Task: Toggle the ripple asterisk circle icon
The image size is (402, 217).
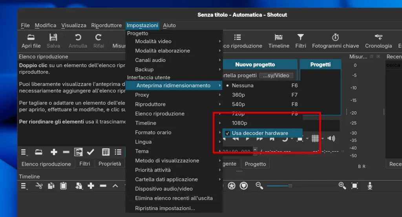Action: tap(232, 186)
